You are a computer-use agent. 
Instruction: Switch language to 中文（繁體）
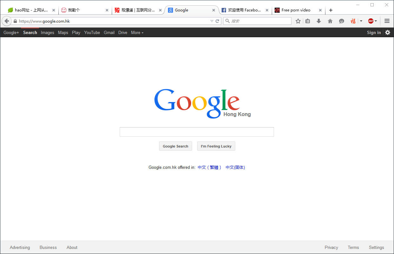pyautogui.click(x=210, y=167)
